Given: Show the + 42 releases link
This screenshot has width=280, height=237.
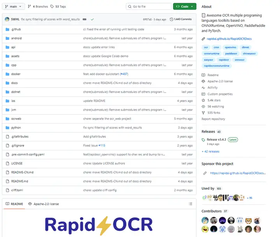Looking at the screenshot, I should coord(210,152).
